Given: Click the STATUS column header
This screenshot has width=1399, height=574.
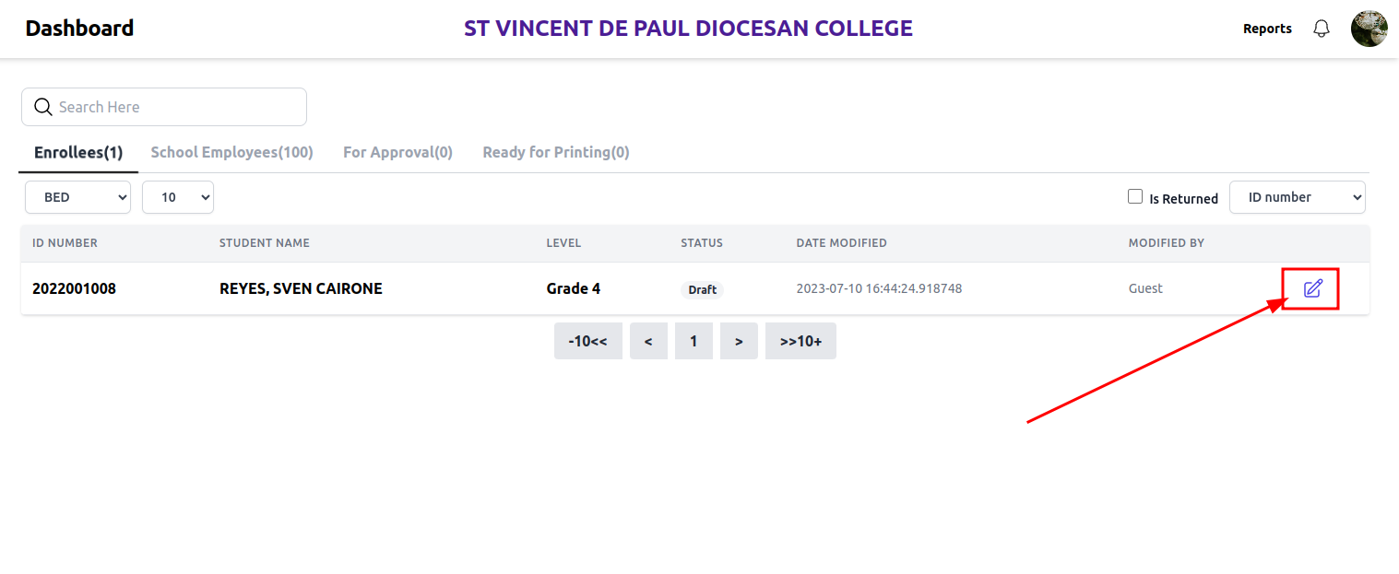Looking at the screenshot, I should [x=702, y=243].
